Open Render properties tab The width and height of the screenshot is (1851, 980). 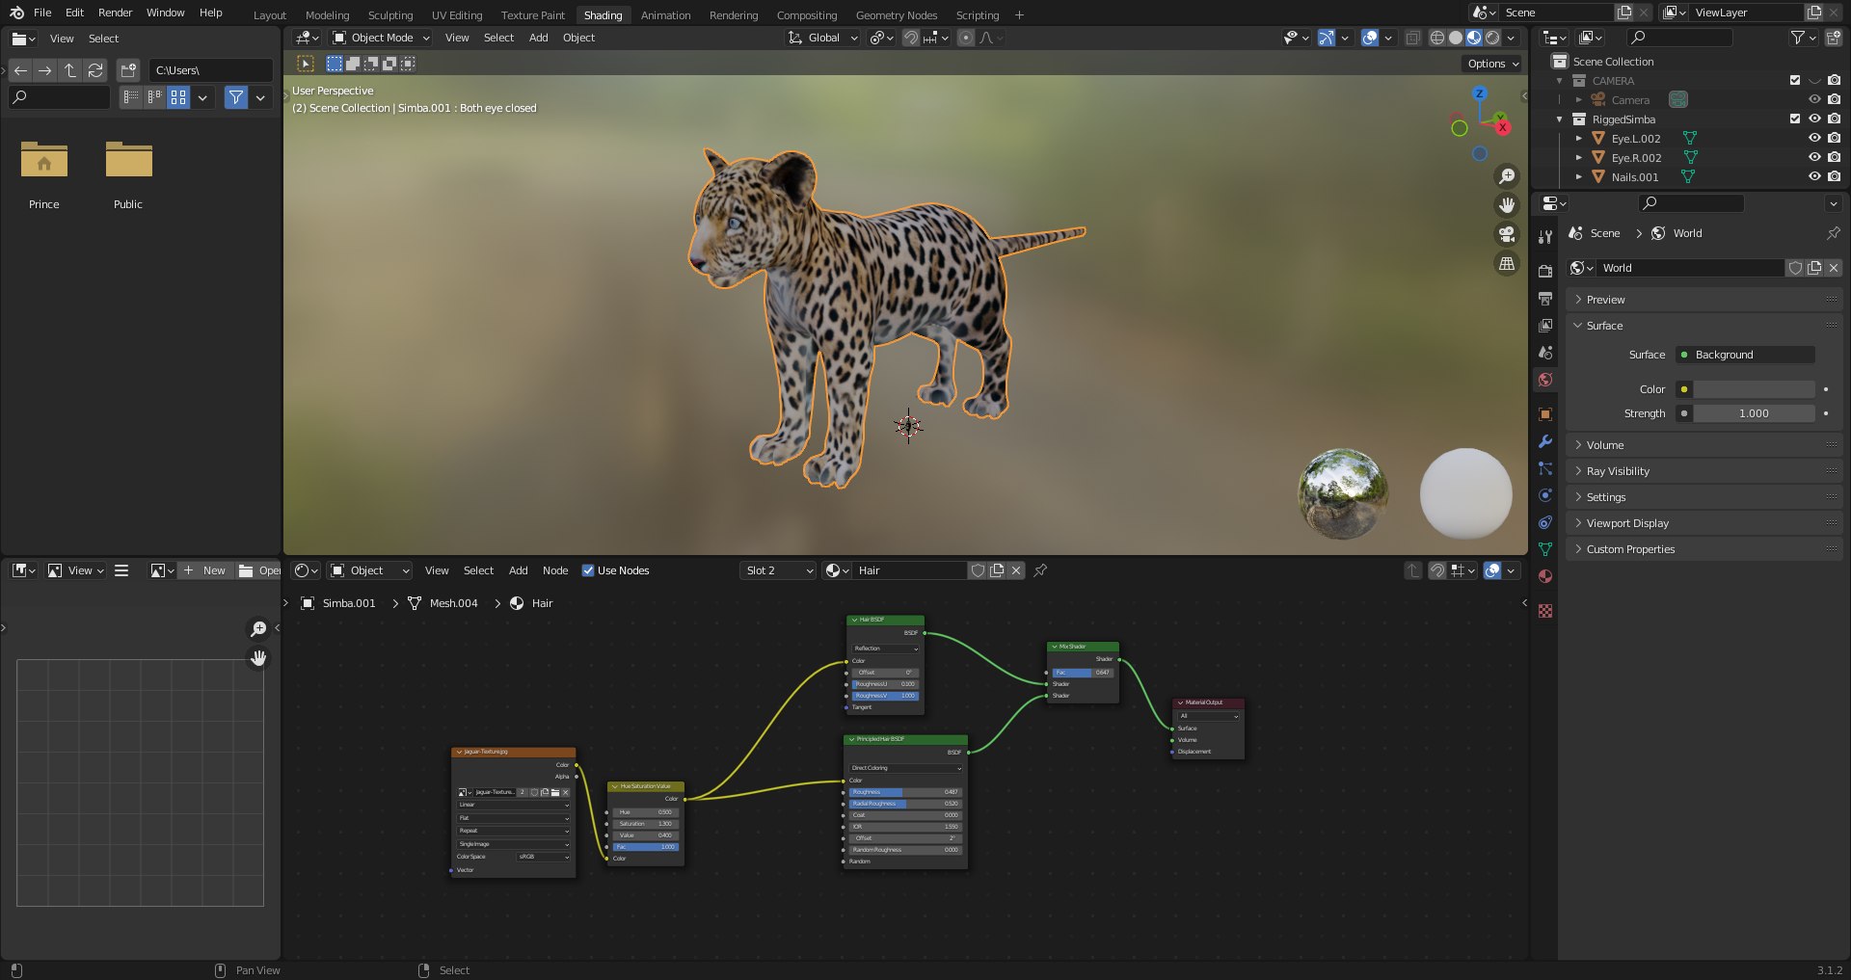coord(1545,272)
